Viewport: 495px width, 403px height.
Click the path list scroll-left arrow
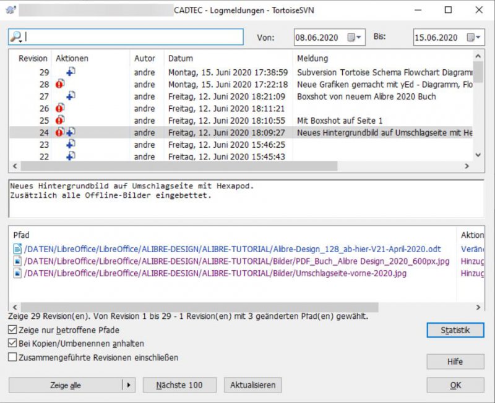[15, 307]
